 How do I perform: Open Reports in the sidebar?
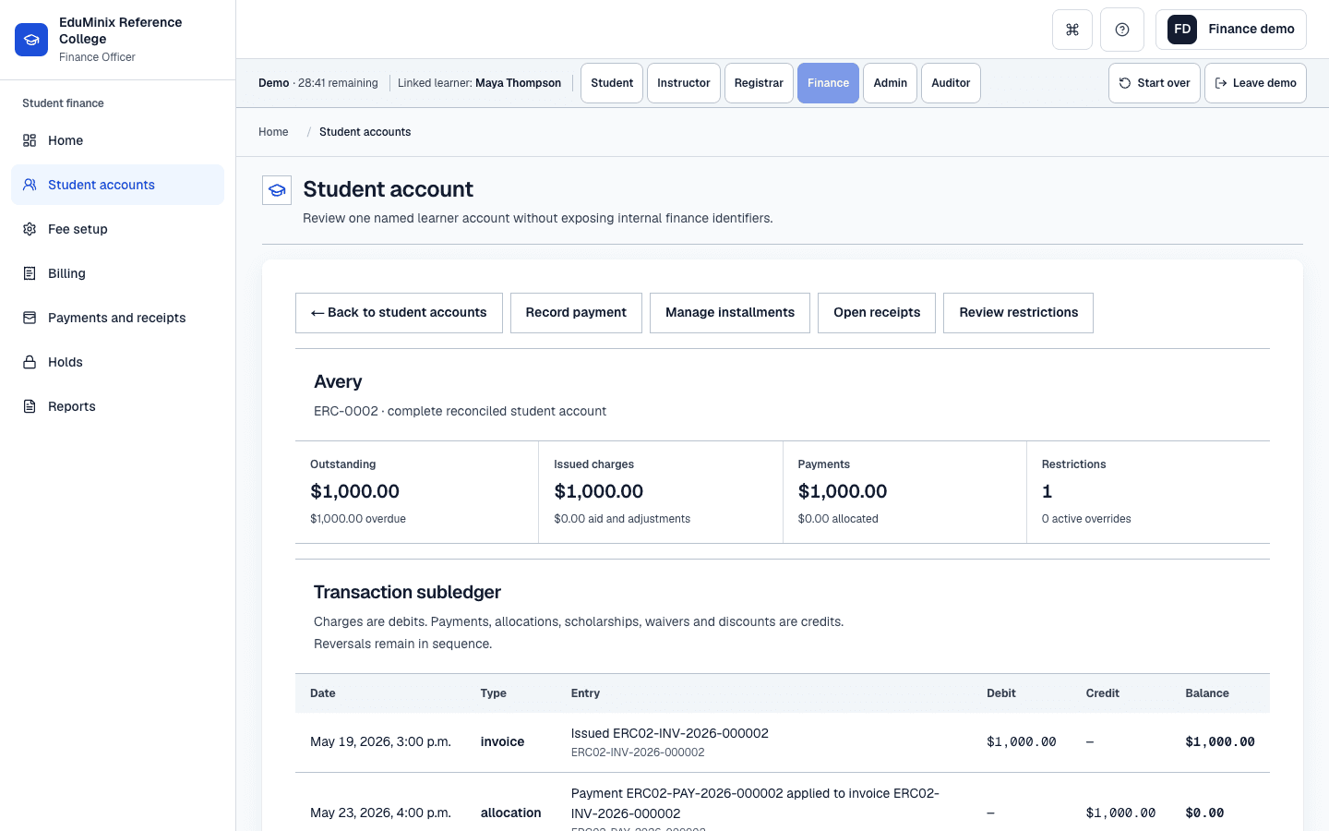coord(117,406)
